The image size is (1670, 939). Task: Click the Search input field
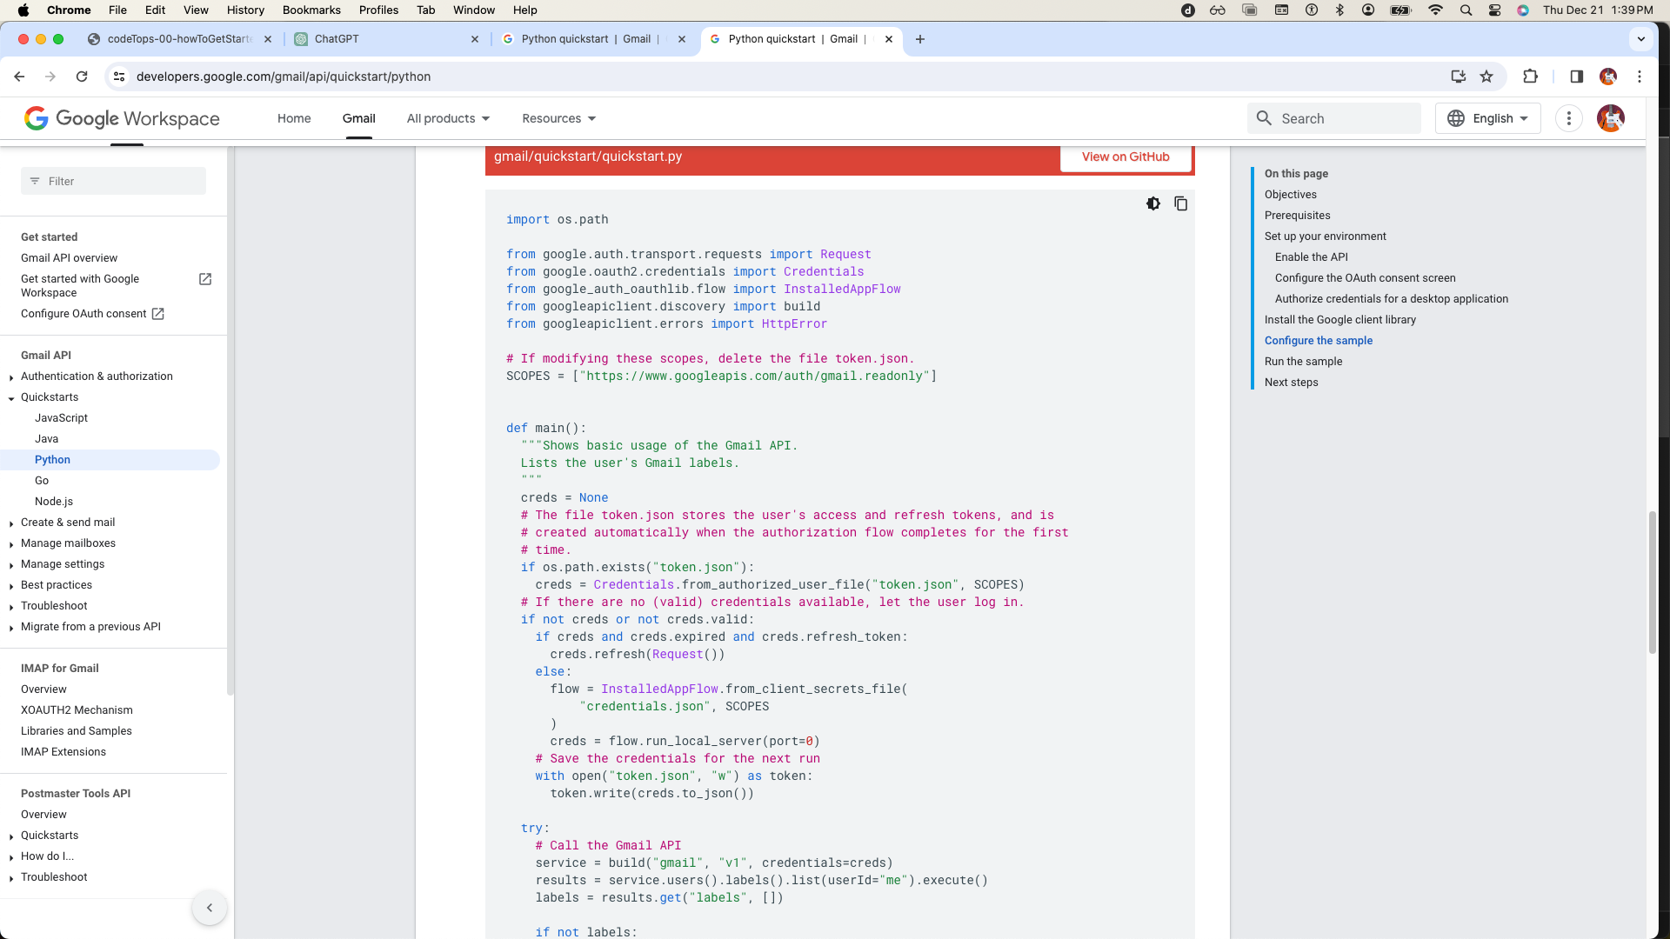coord(1334,118)
